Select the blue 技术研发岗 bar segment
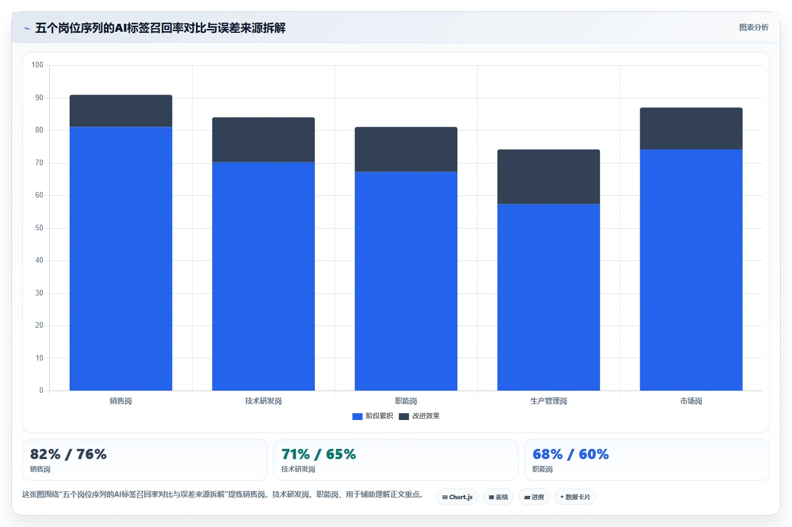Screen dimensions: 792x527 (x=263, y=276)
